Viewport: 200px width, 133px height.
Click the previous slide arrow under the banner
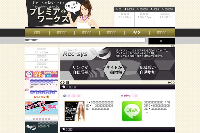coord(61,82)
